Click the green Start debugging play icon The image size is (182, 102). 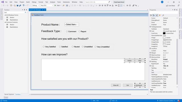[x=55, y=5]
